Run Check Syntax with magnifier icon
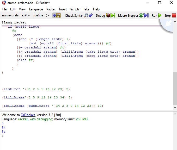 click(78, 15)
